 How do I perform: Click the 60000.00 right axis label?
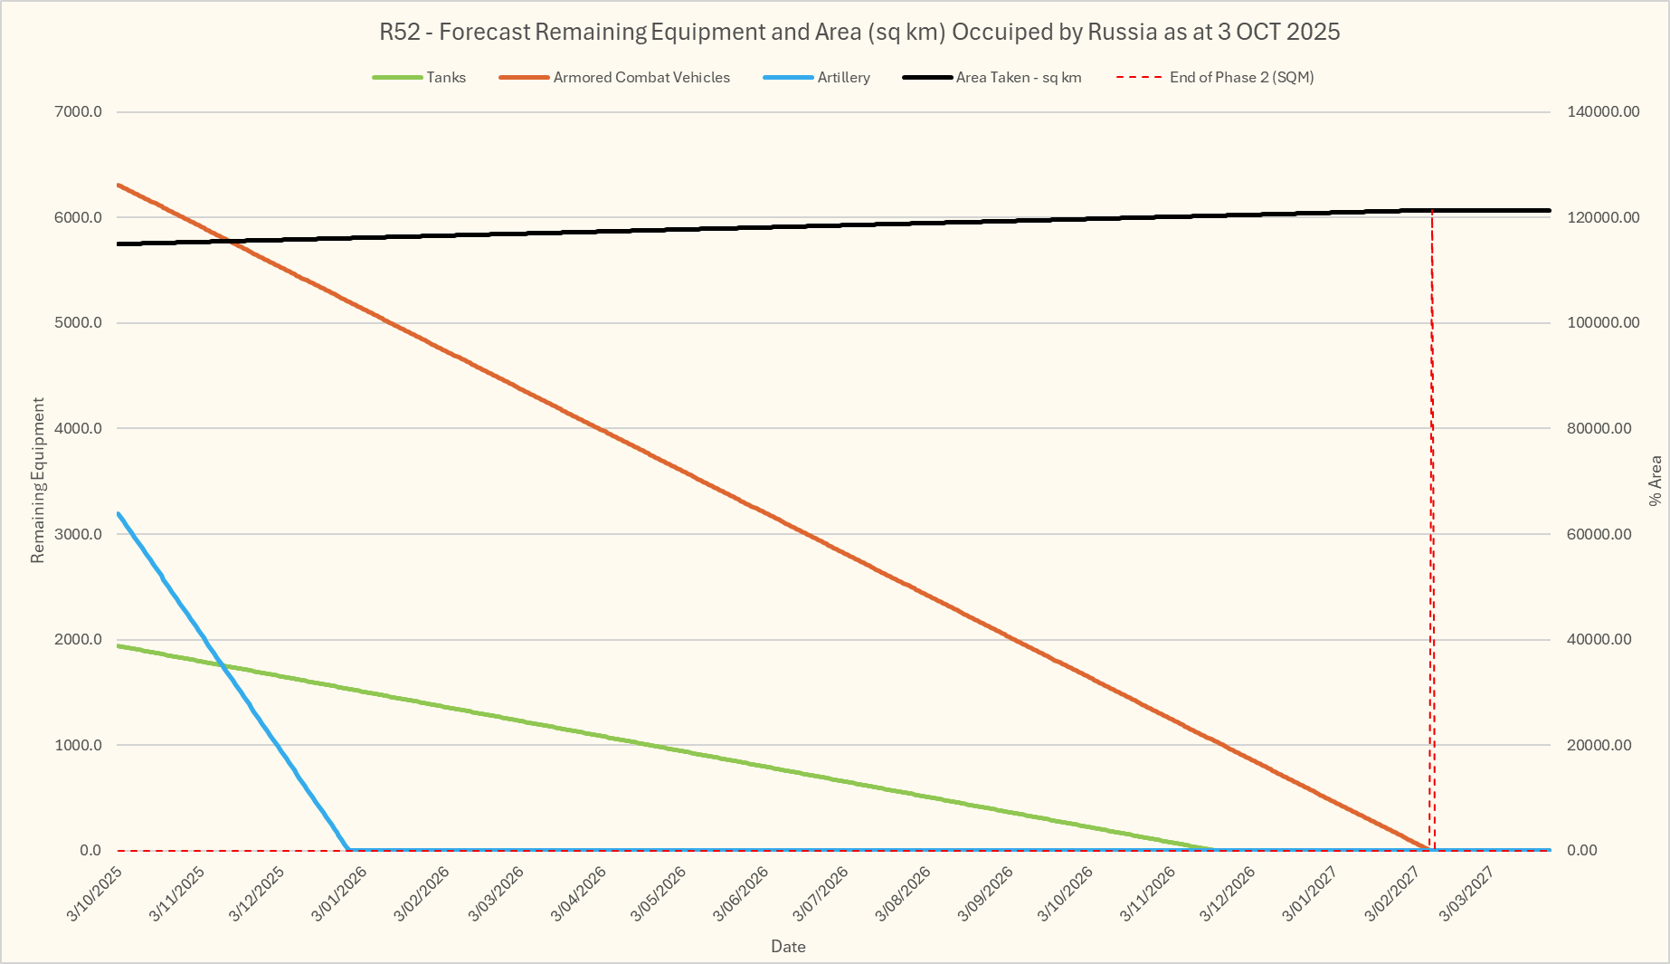[x=1599, y=534]
